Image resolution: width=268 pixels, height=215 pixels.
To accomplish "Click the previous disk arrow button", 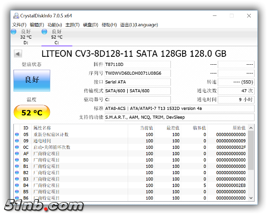I will (x=18, y=54).
